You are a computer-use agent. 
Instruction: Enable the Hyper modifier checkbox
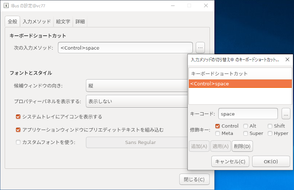(x=270, y=133)
